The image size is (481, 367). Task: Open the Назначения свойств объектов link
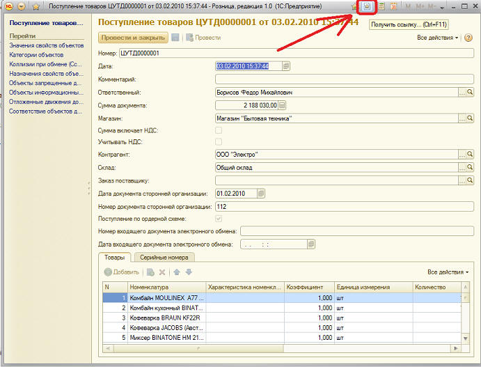tap(46, 74)
